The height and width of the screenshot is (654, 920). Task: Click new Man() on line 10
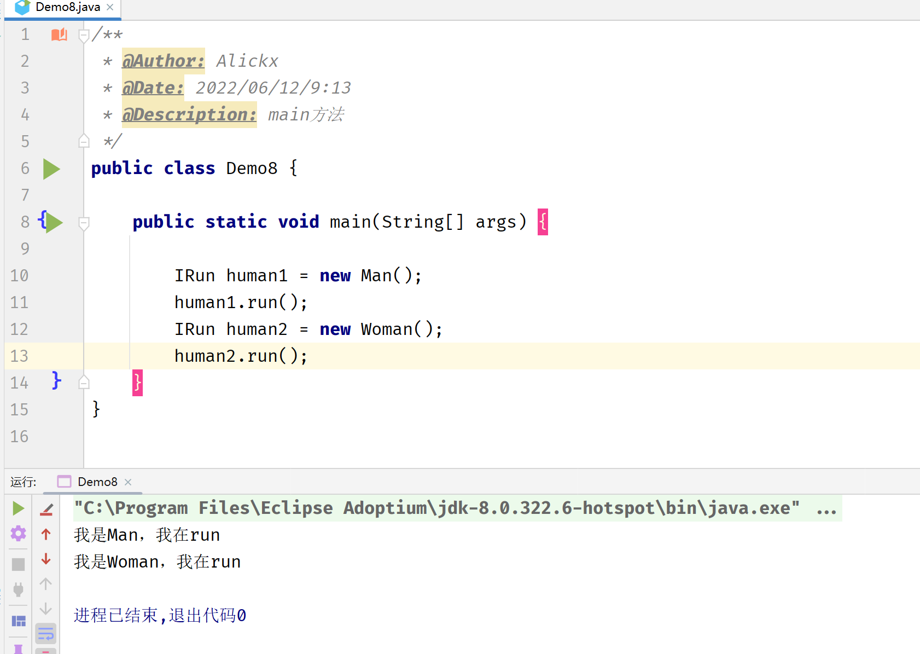pos(366,275)
